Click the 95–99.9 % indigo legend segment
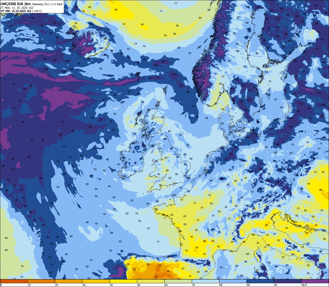This screenshot has width=329, height=287. (x=288, y=281)
